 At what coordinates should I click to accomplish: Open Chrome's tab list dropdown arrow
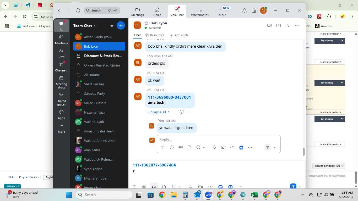pos(5,5)
